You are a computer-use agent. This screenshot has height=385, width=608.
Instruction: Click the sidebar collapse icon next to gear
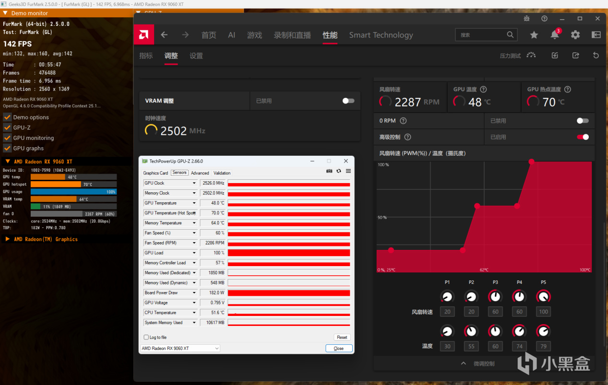pyautogui.click(x=596, y=35)
